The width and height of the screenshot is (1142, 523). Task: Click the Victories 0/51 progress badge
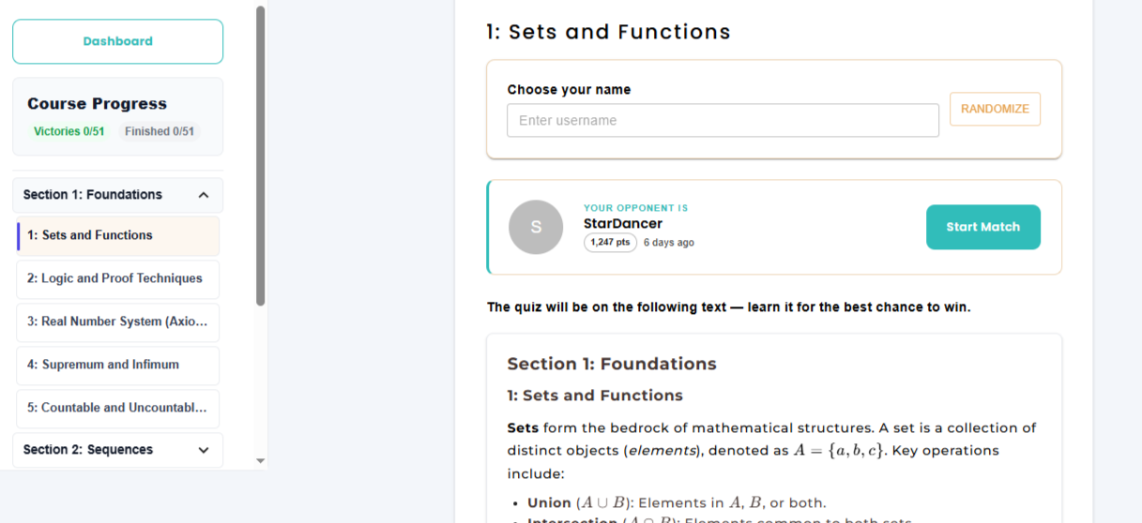click(x=69, y=132)
